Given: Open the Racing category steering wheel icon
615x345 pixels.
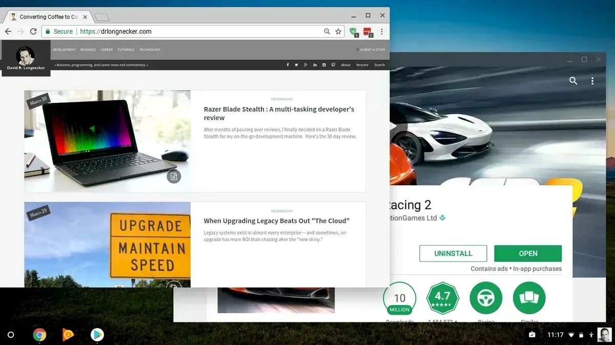Looking at the screenshot, I should coord(486,298).
